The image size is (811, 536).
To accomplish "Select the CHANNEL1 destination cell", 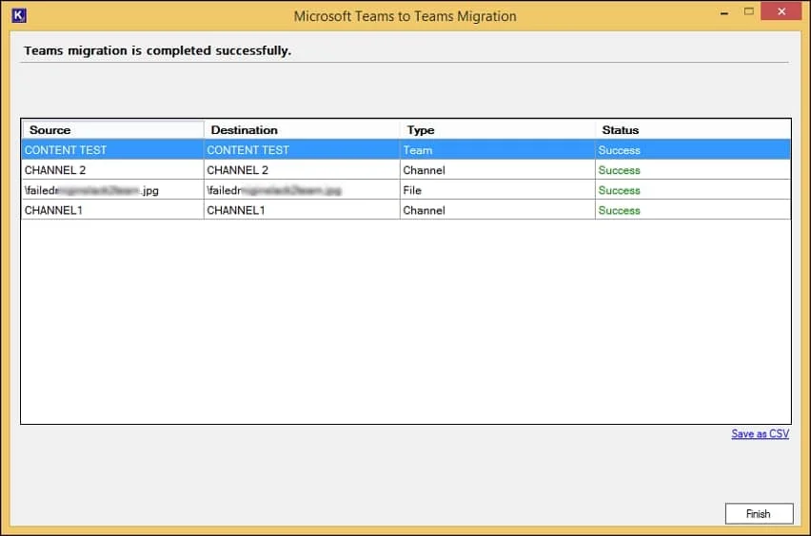I will tap(302, 210).
